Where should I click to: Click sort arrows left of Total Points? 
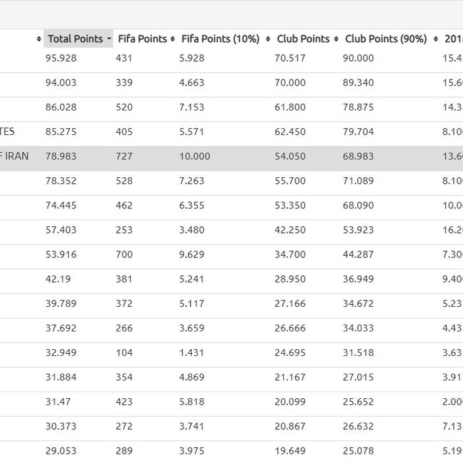38,38
